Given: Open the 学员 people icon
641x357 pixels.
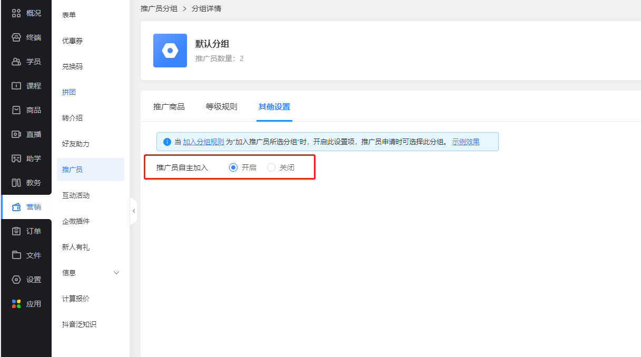Looking at the screenshot, I should pos(16,62).
